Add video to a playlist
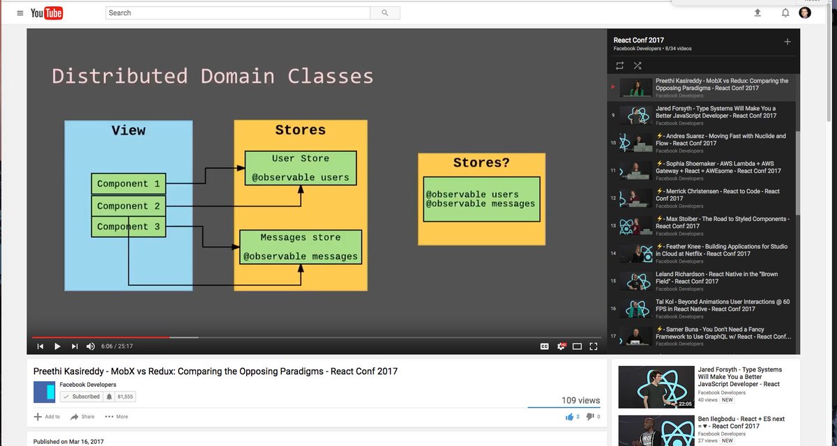 [x=47, y=417]
